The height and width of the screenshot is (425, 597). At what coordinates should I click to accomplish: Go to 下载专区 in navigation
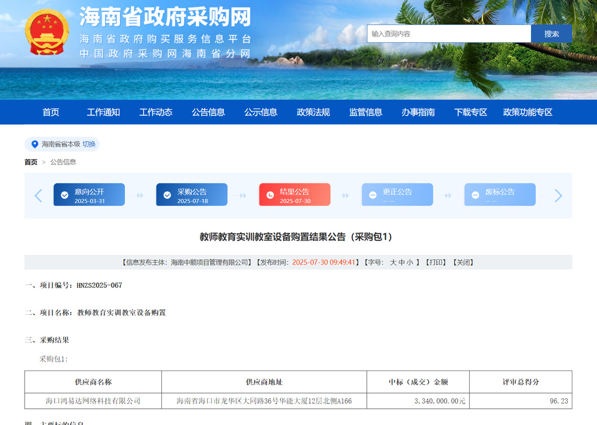tap(470, 112)
